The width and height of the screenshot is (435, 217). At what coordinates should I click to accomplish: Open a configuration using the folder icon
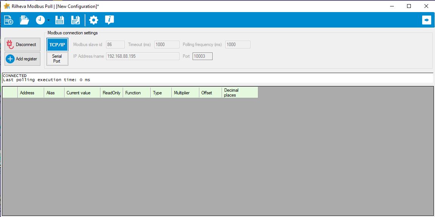(x=25, y=20)
